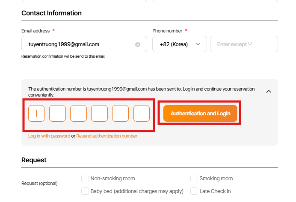Focus the sixth authentication code box
Screen dimensions: 296x202
pos(142,114)
